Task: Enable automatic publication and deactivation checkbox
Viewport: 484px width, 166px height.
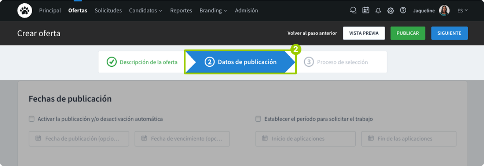Action: tap(32, 119)
